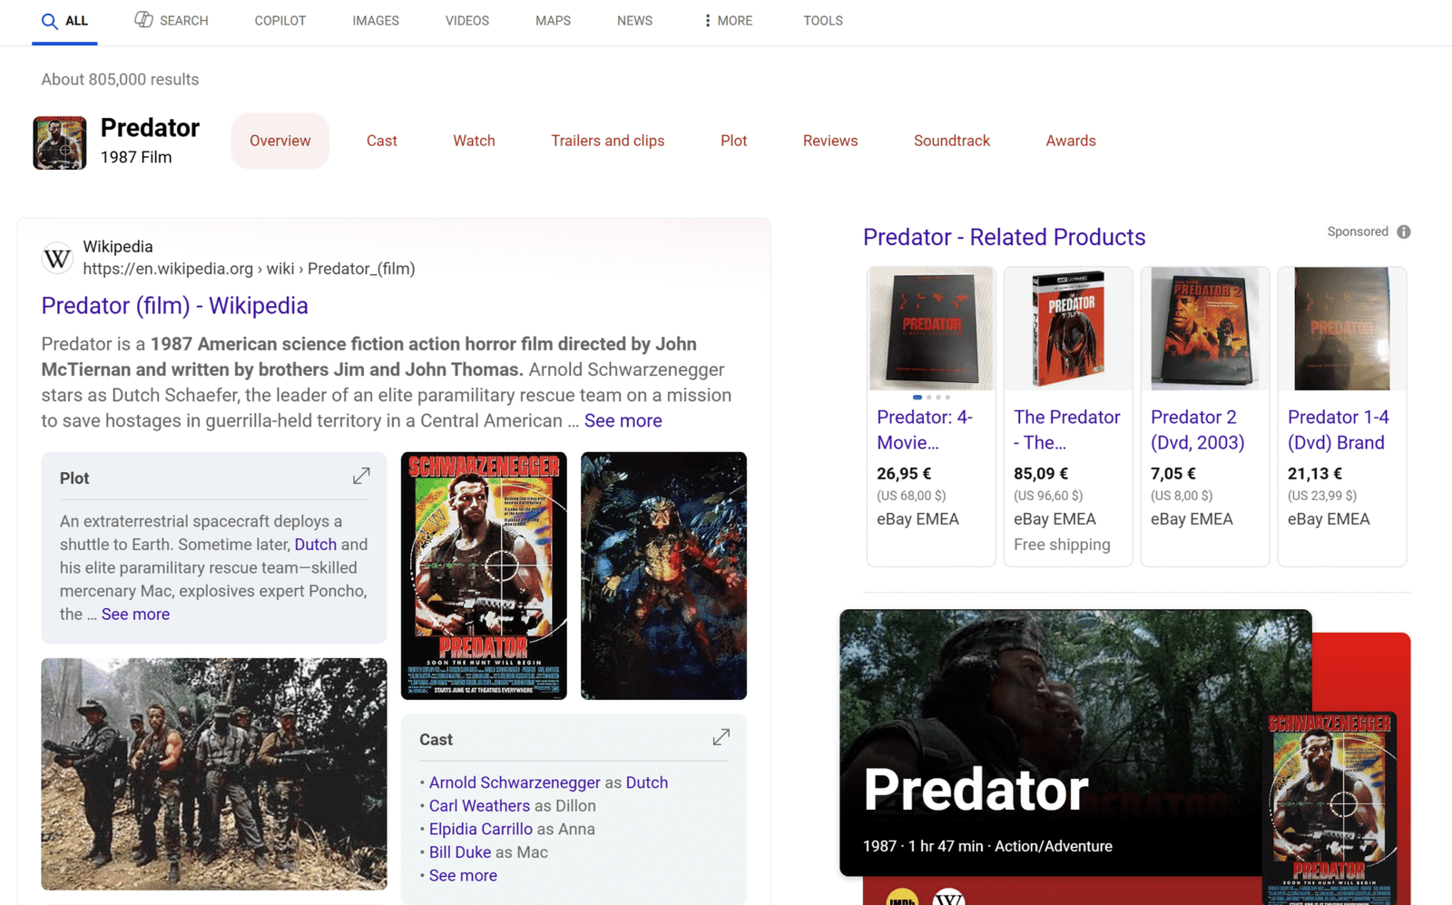Open the IMAGES search tab
This screenshot has width=1452, height=905.
coord(375,21)
